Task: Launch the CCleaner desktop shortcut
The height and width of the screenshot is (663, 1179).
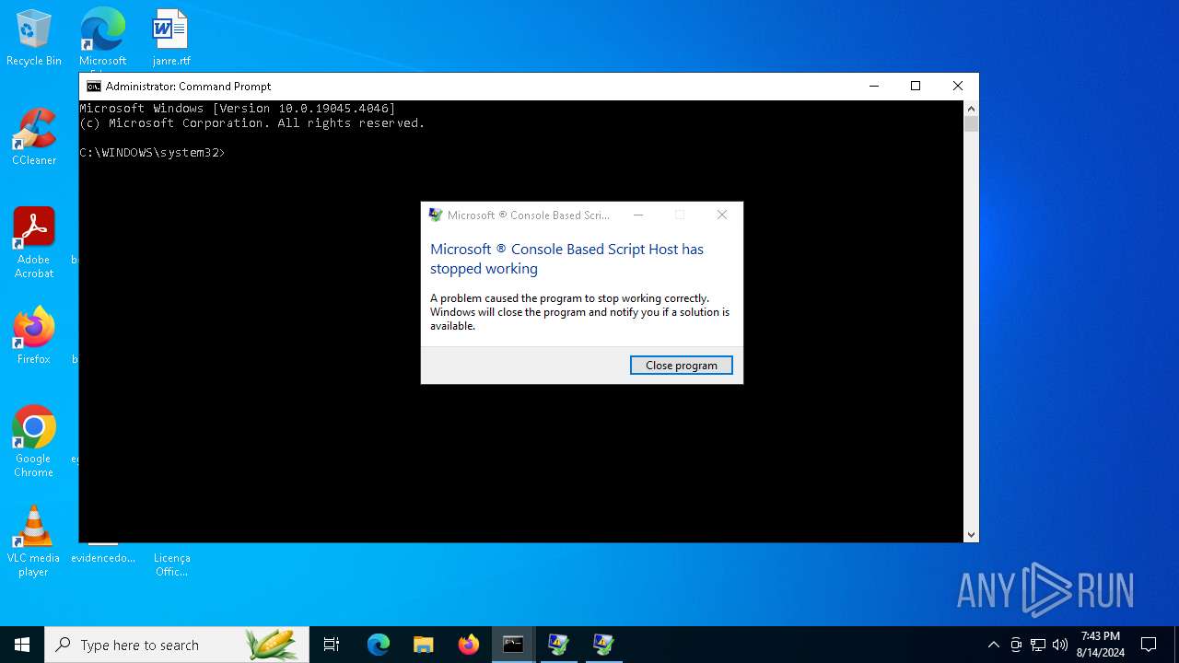Action: pos(34,137)
